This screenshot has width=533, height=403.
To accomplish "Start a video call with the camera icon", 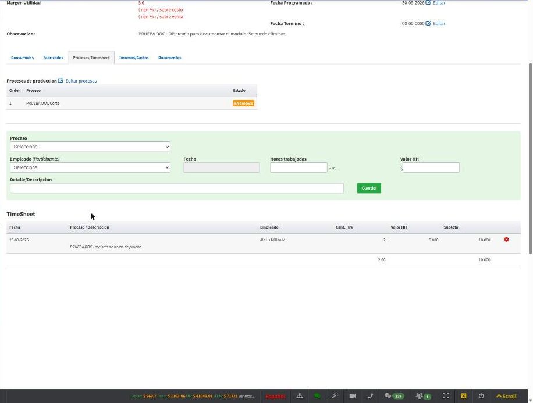I will tap(353, 396).
